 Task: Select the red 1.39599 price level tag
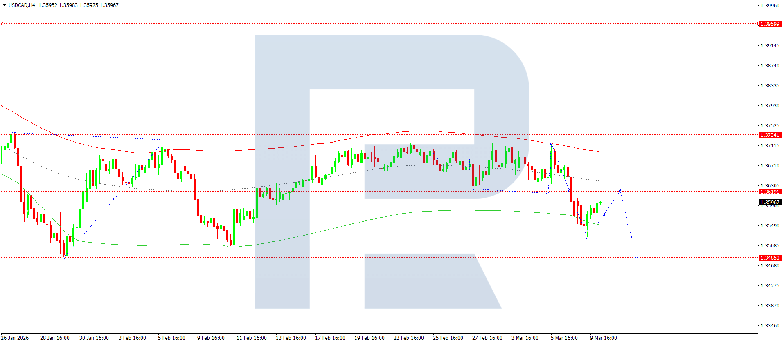point(770,24)
